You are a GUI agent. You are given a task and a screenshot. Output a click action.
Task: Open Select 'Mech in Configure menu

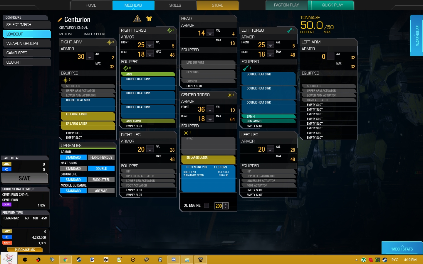tap(27, 25)
